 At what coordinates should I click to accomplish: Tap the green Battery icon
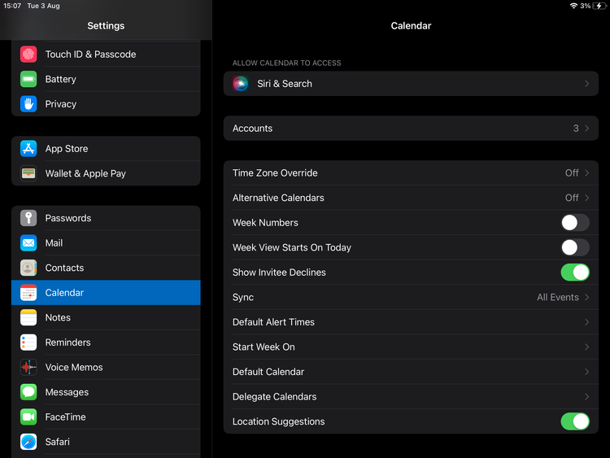coord(28,79)
